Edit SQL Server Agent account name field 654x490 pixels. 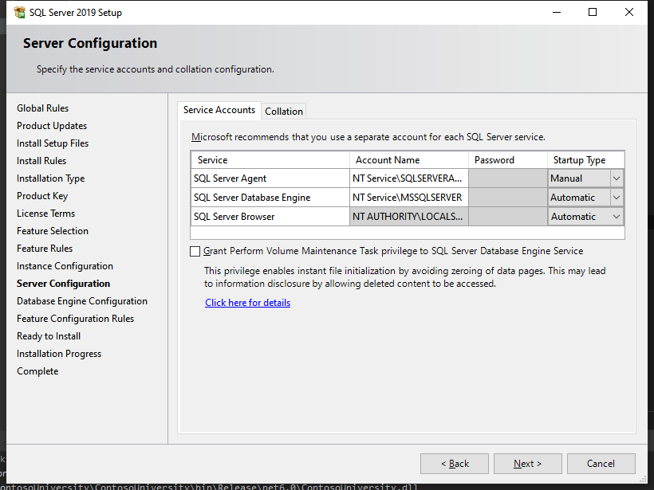tap(408, 178)
